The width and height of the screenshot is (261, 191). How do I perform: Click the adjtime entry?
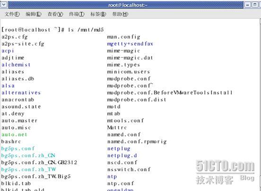(13, 58)
